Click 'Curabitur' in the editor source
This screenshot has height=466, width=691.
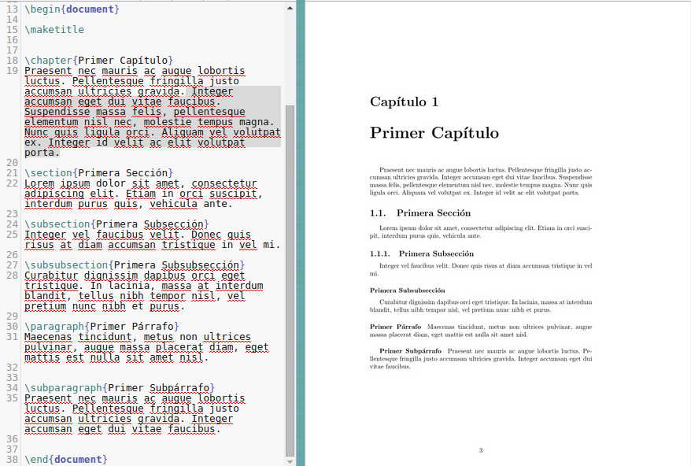51,276
